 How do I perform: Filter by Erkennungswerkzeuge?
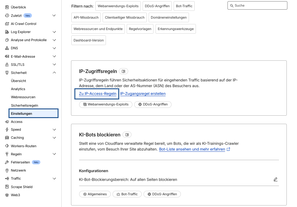(x=176, y=29)
